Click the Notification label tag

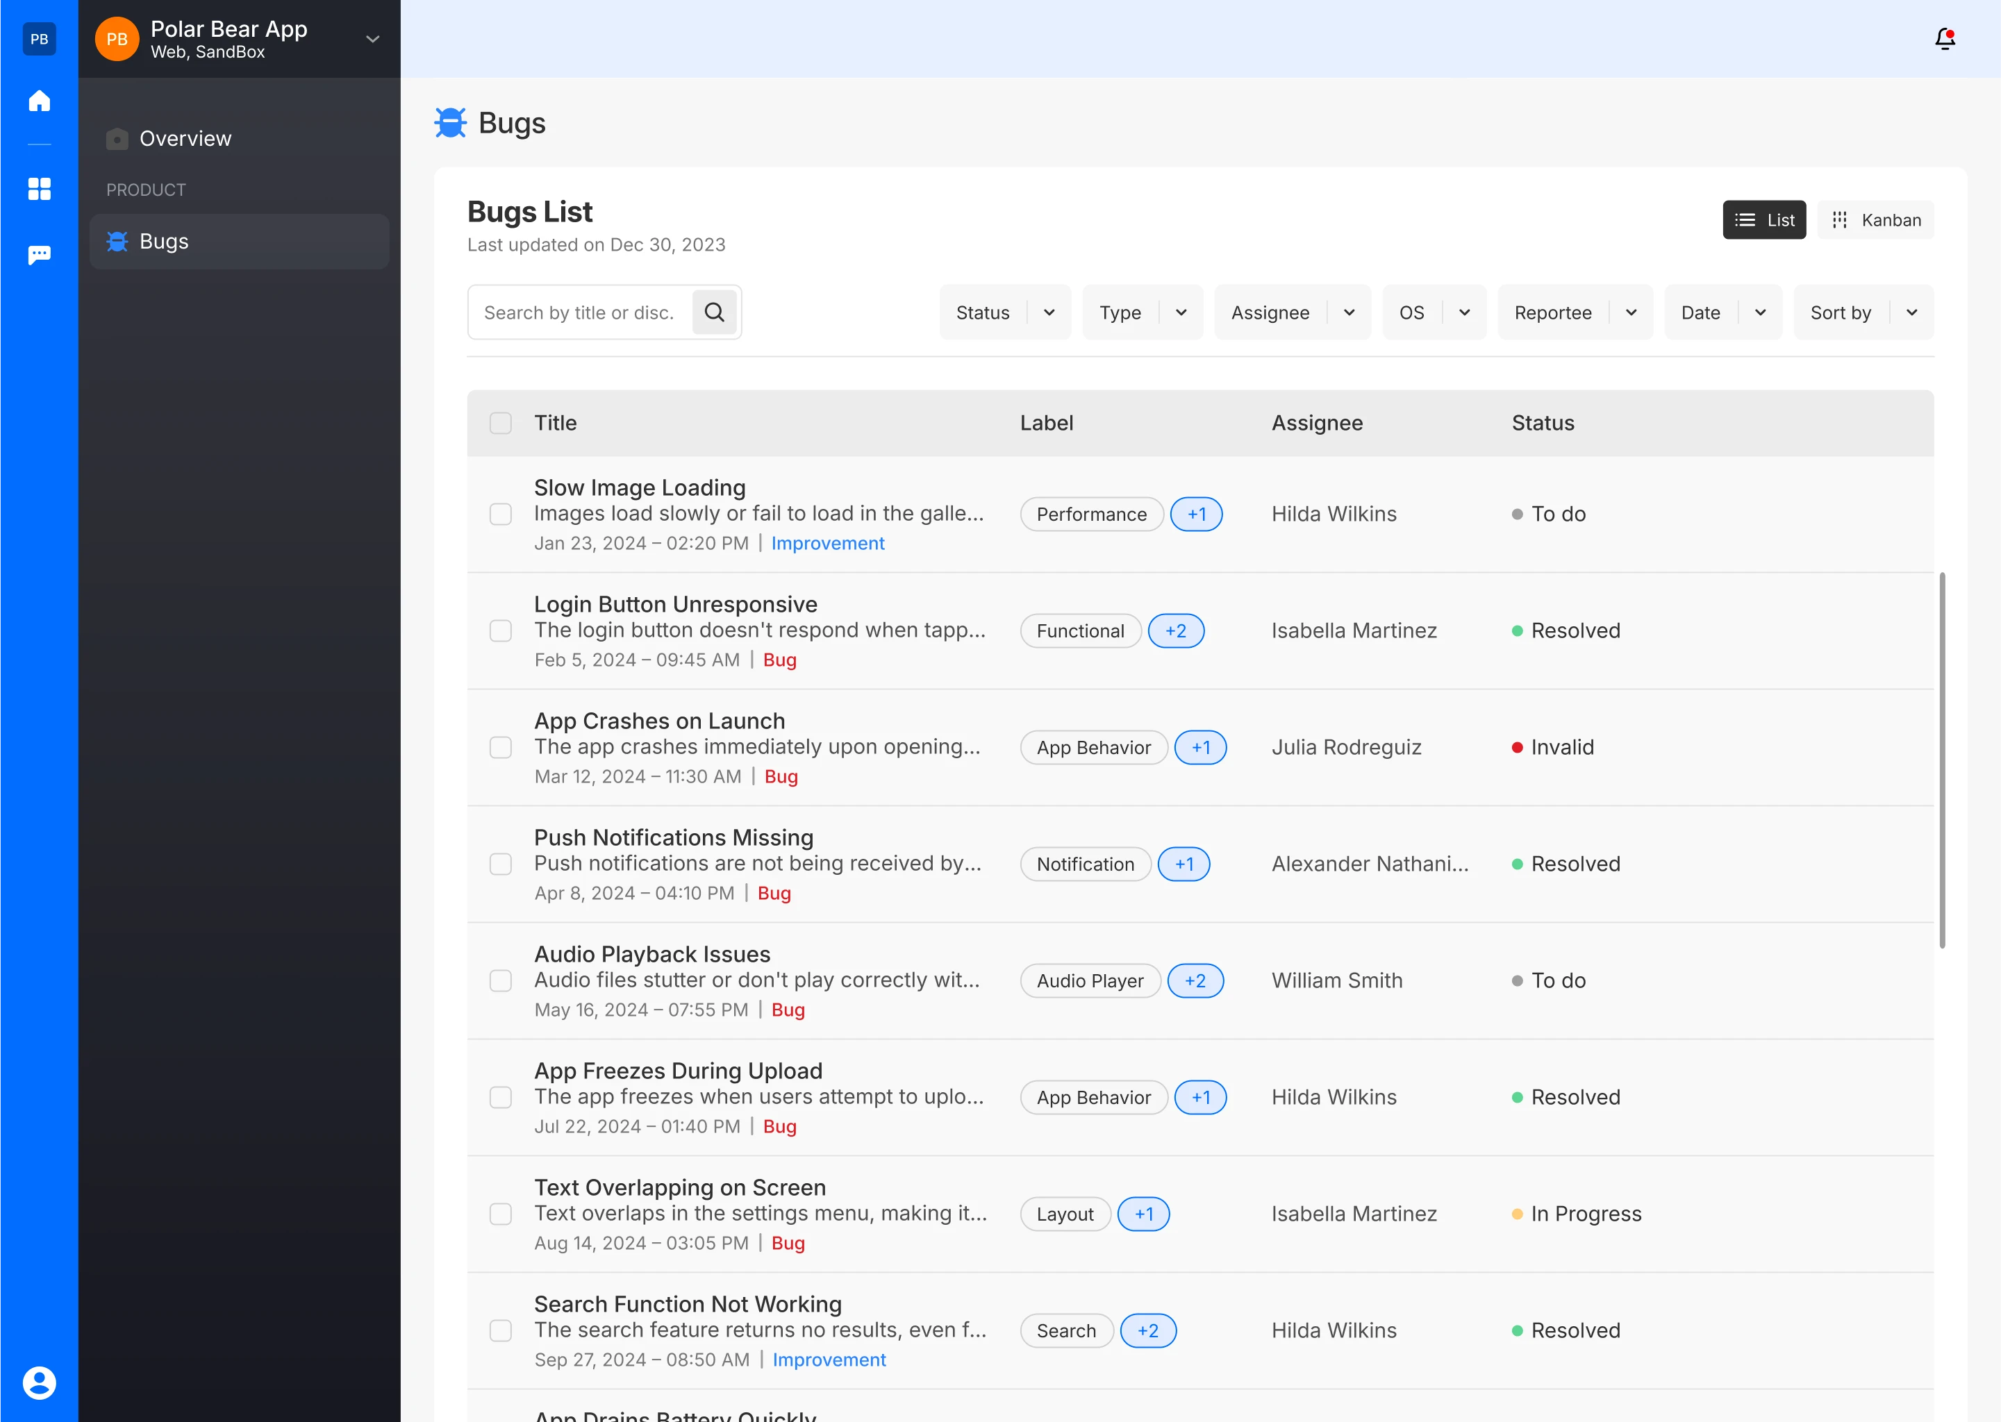(x=1085, y=863)
